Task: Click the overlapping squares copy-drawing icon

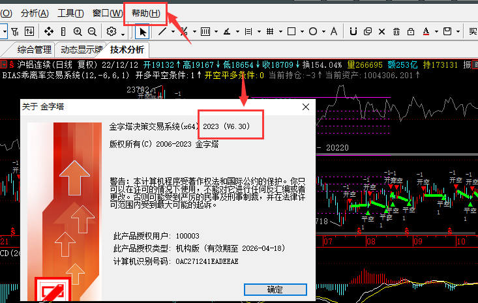Action: pyautogui.click(x=368, y=31)
